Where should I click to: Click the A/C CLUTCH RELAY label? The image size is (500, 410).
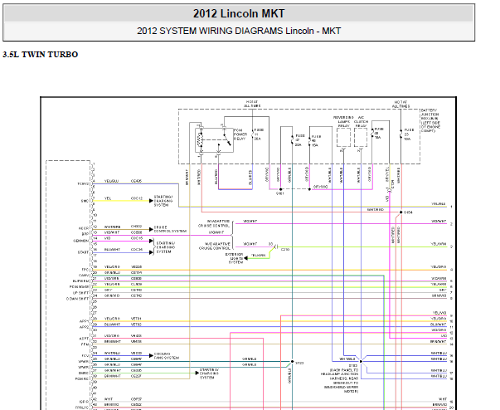coord(361,121)
